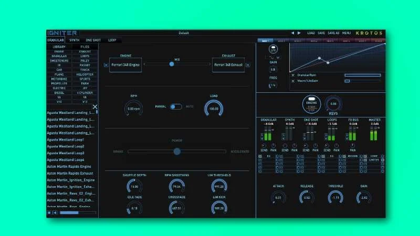Toggle the Manual/Auto RPM switch
The width and height of the screenshot is (420, 236).
pyautogui.click(x=176, y=107)
